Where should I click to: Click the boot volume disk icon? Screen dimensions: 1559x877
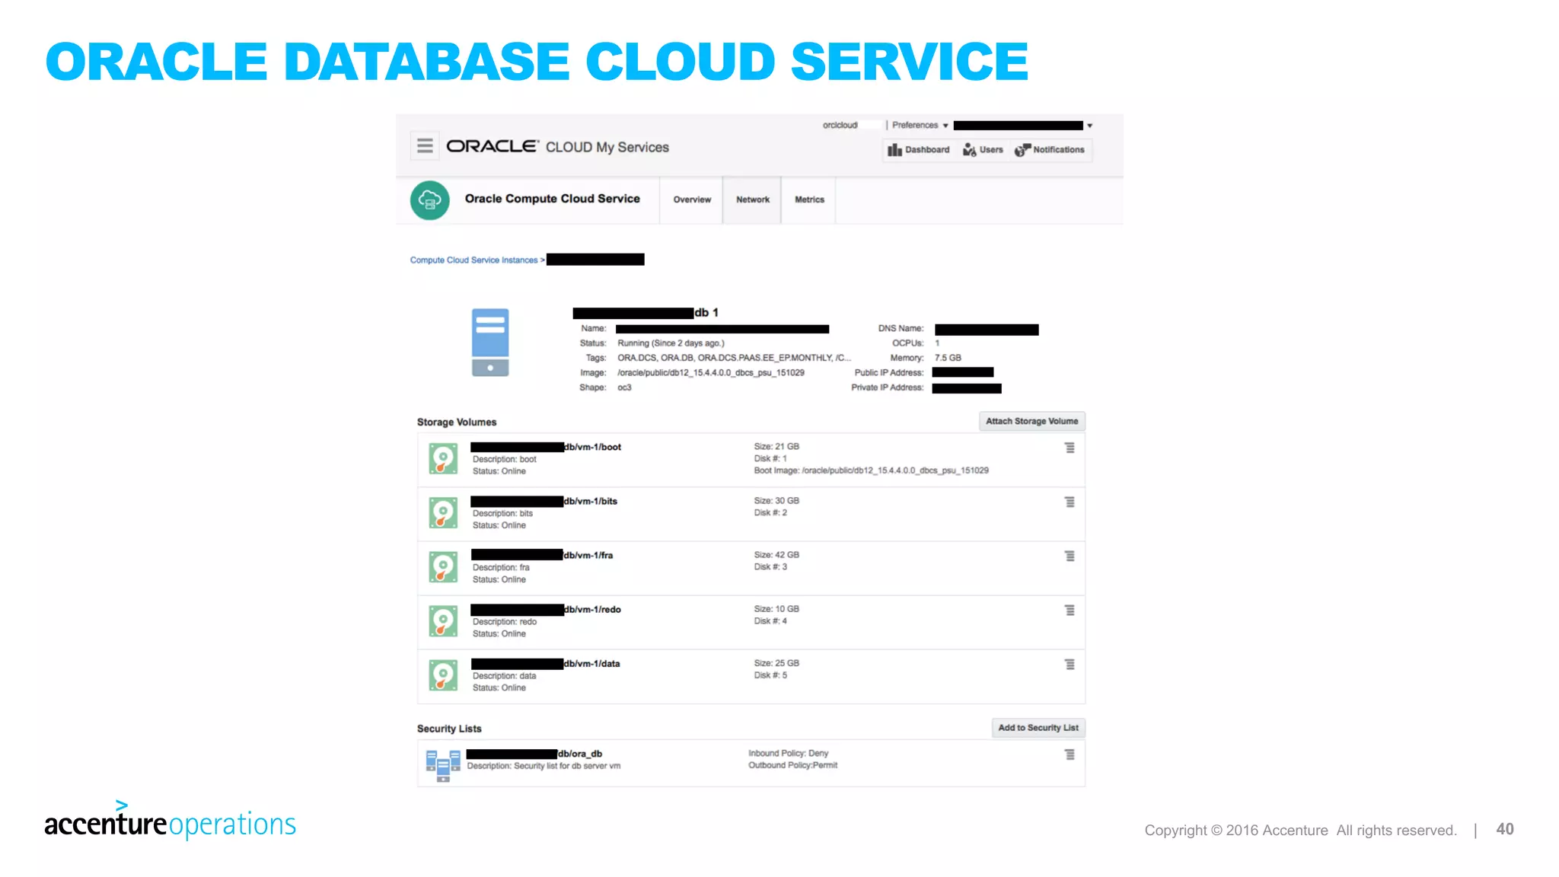click(x=443, y=458)
